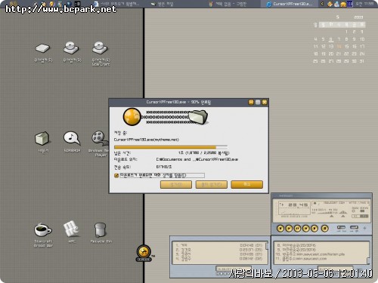
Task: Open the Recycle Bin trash can icon
Action: [100, 229]
